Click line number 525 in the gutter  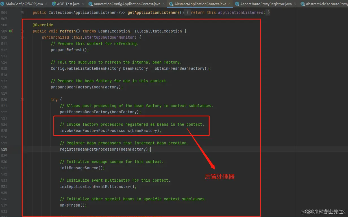point(4,131)
